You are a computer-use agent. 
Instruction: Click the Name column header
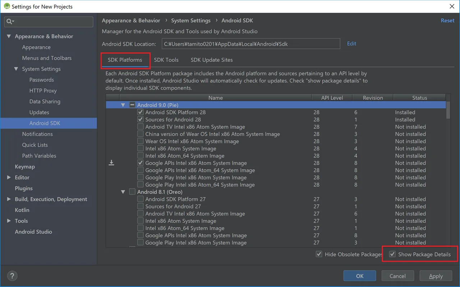215,98
